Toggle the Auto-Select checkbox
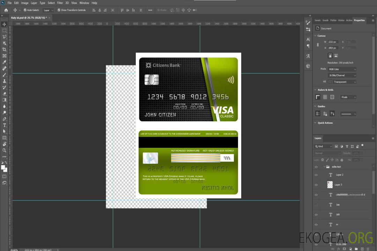This screenshot has height=251, width=377. pyautogui.click(x=25, y=10)
